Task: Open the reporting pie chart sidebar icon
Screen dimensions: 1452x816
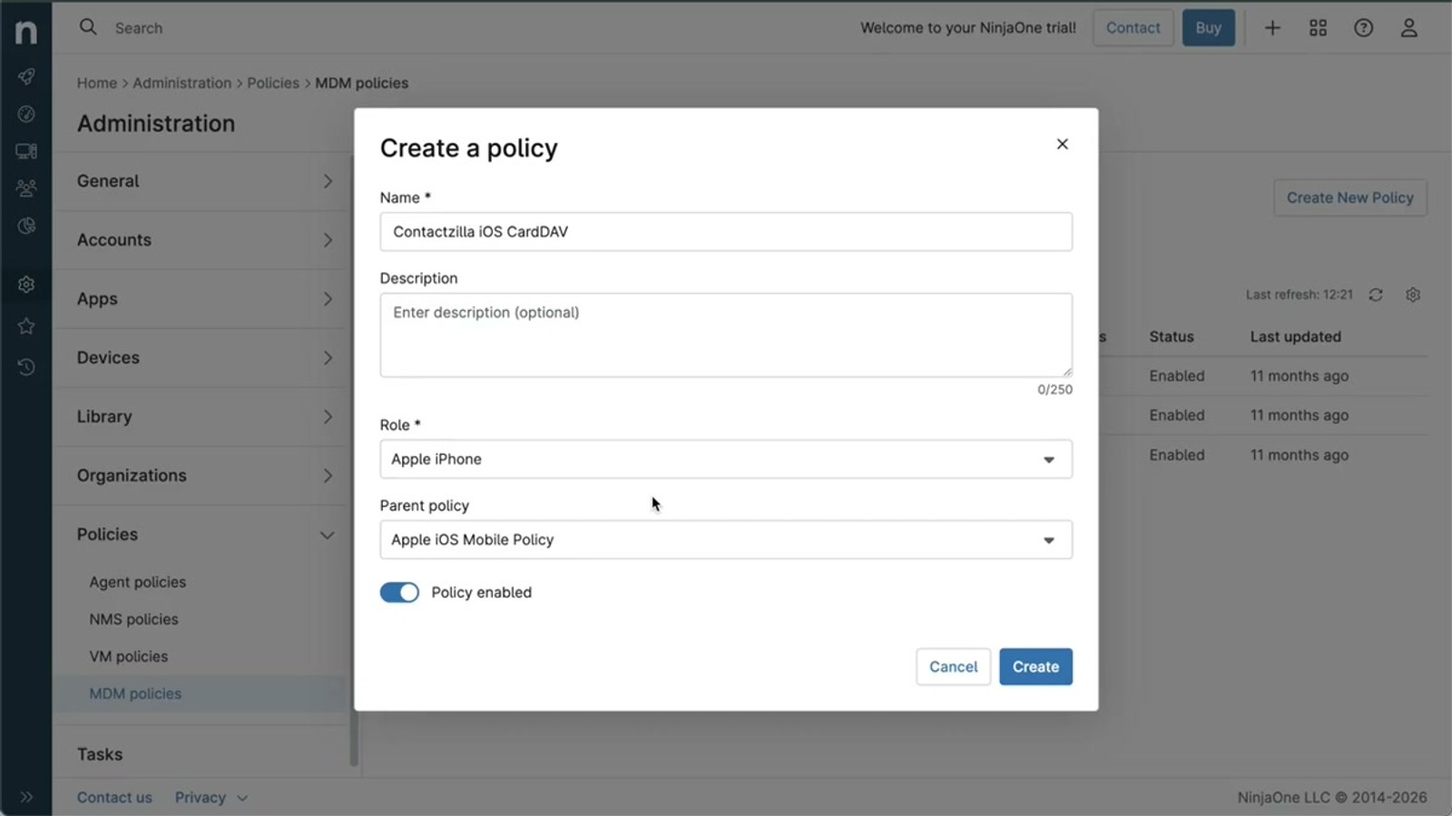Action: 26,226
